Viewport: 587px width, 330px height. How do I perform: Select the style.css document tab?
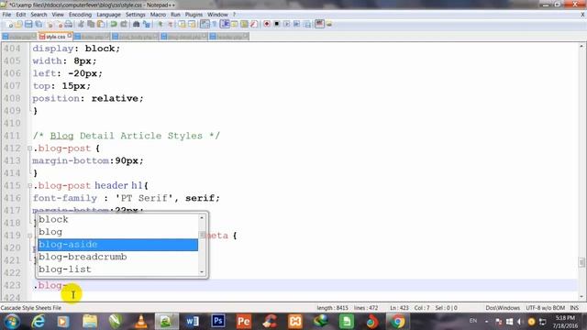point(55,37)
